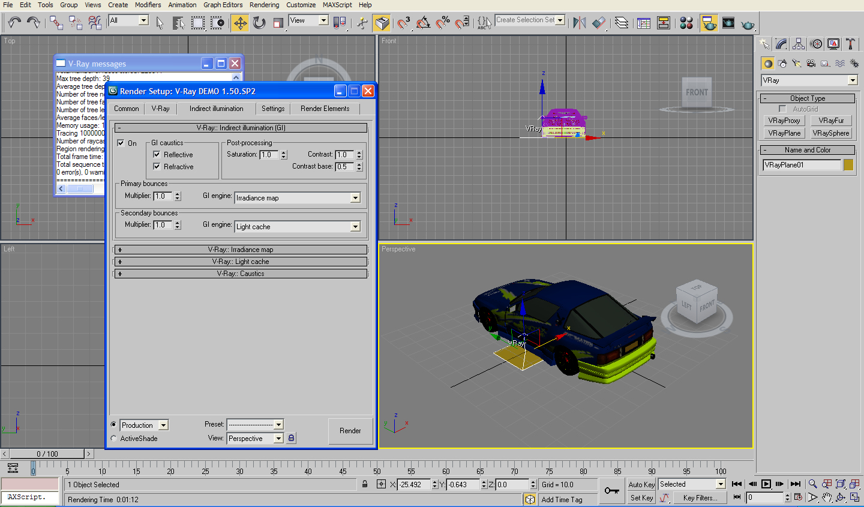Open the Rendering menu
The height and width of the screenshot is (507, 864).
click(x=264, y=5)
